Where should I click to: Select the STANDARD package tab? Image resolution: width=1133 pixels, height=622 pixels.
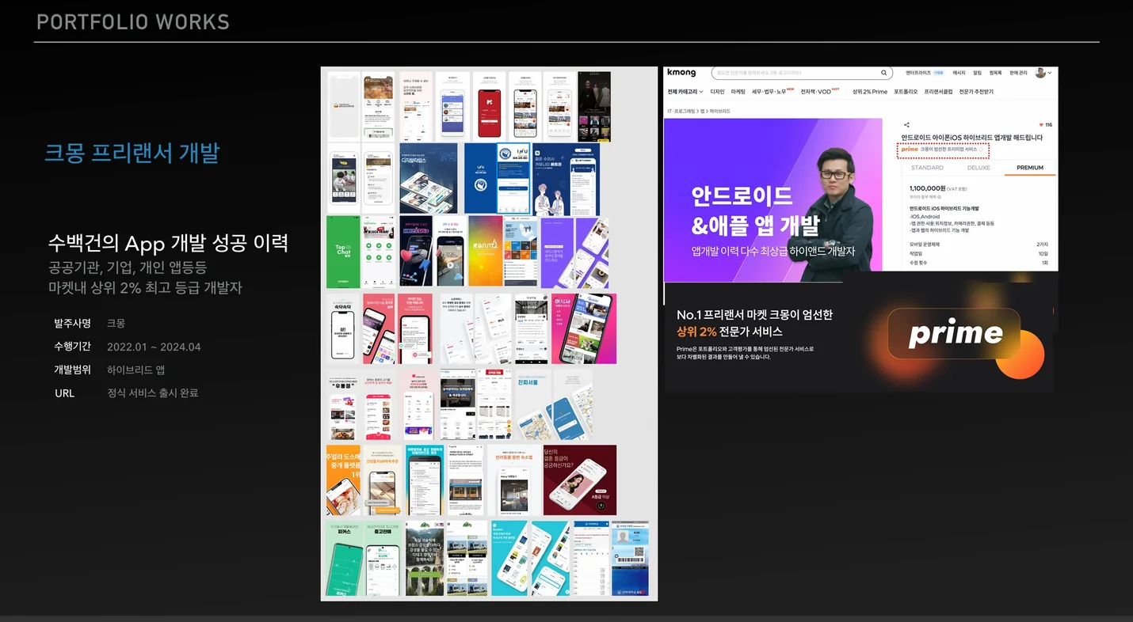pos(927,168)
